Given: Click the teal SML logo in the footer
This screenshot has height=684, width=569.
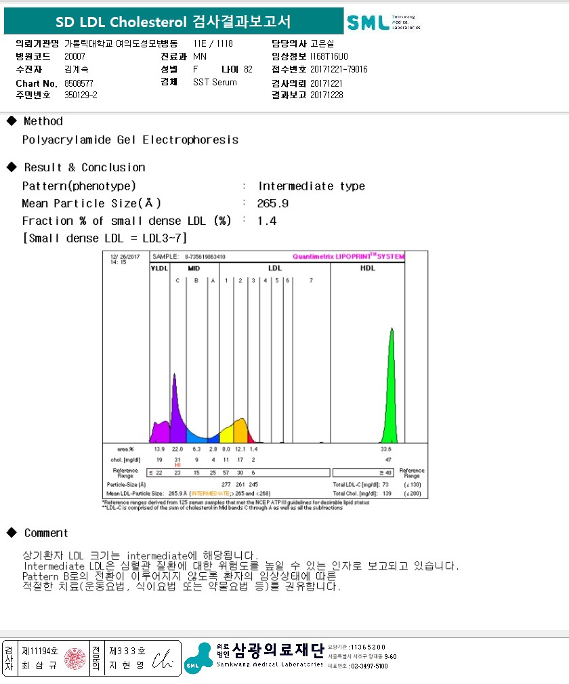Looking at the screenshot, I should [198, 658].
